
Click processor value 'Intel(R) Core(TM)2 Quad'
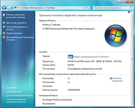79,61
